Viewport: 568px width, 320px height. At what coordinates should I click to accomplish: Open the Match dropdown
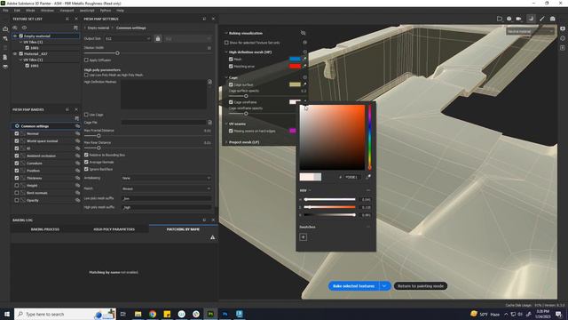coord(166,188)
